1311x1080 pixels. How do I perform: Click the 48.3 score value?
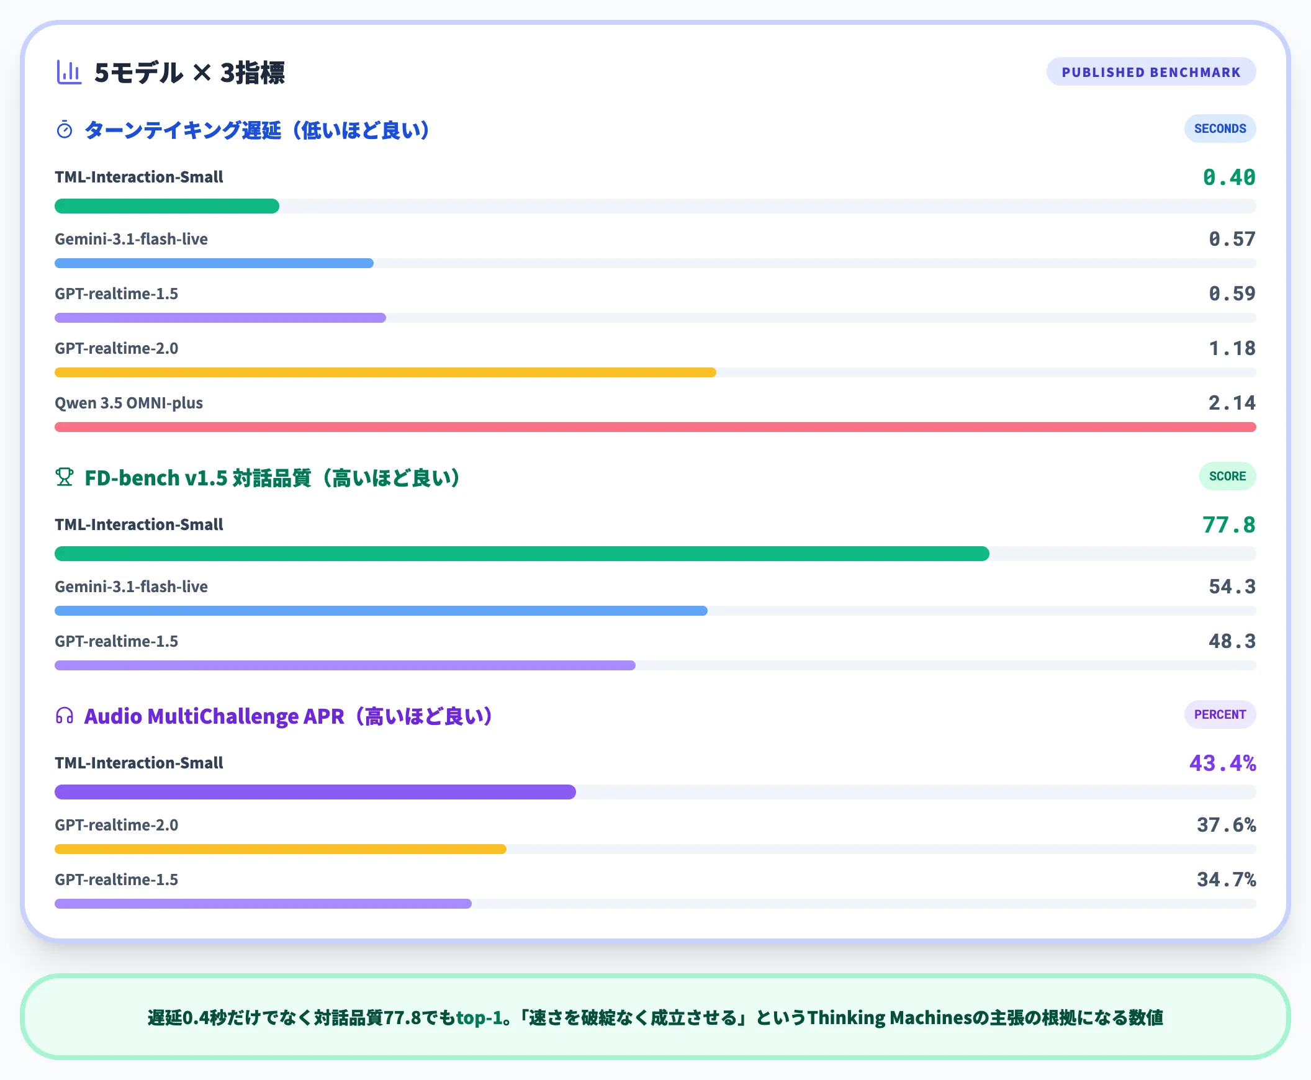(1232, 641)
